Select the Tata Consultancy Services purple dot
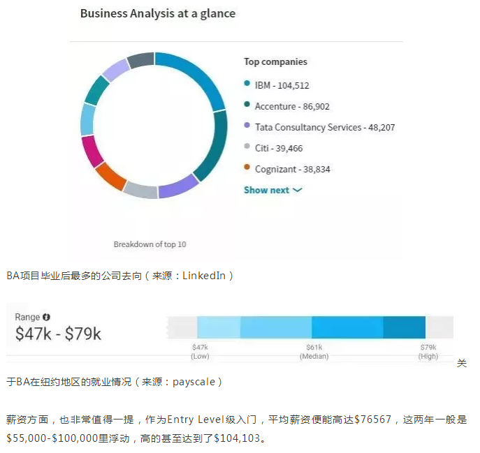 click(x=247, y=125)
